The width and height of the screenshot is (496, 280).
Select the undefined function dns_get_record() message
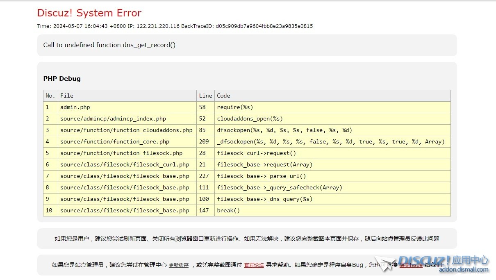point(109,45)
